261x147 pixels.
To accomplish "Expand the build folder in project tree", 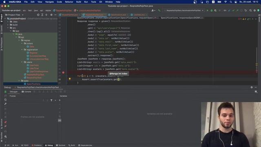I will pos(8,24).
